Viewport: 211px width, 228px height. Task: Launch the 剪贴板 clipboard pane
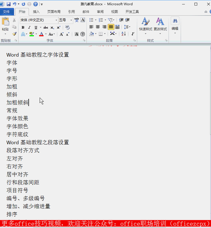coord(16,40)
